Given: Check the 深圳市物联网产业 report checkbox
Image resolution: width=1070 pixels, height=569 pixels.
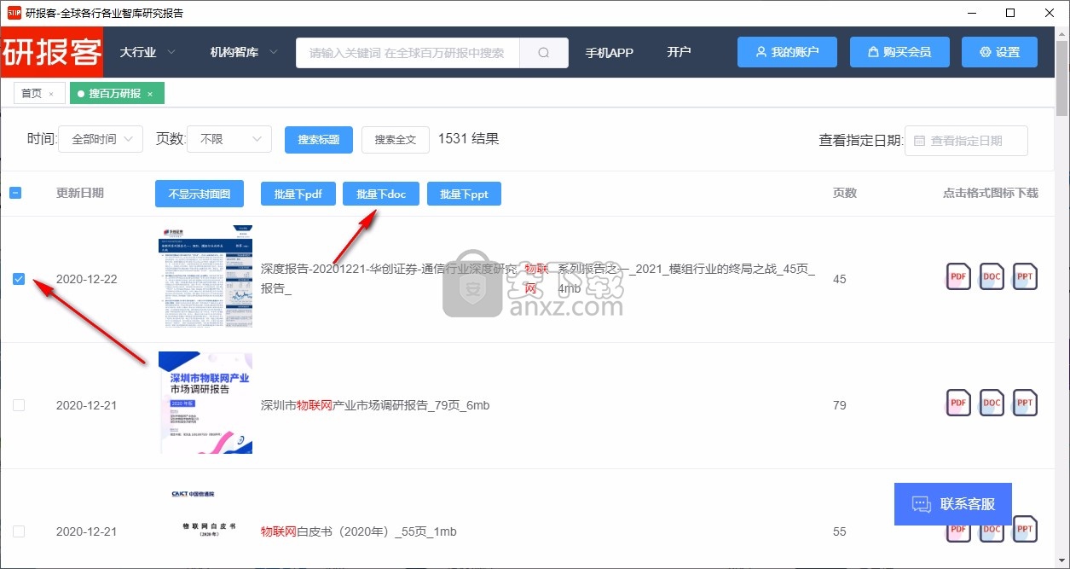Looking at the screenshot, I should pyautogui.click(x=19, y=405).
